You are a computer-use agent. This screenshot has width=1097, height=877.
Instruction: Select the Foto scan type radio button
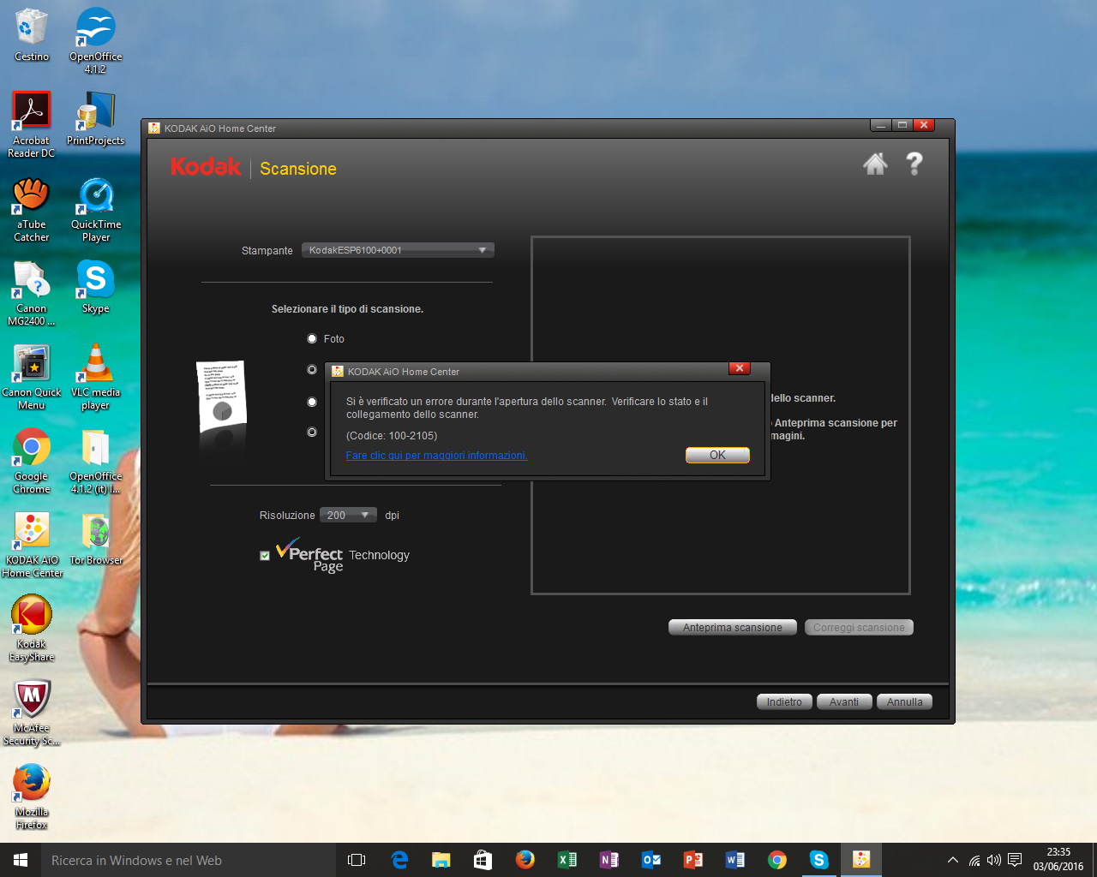click(x=312, y=338)
